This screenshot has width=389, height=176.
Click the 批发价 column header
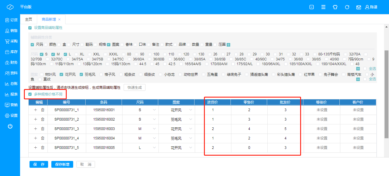(x=285, y=102)
